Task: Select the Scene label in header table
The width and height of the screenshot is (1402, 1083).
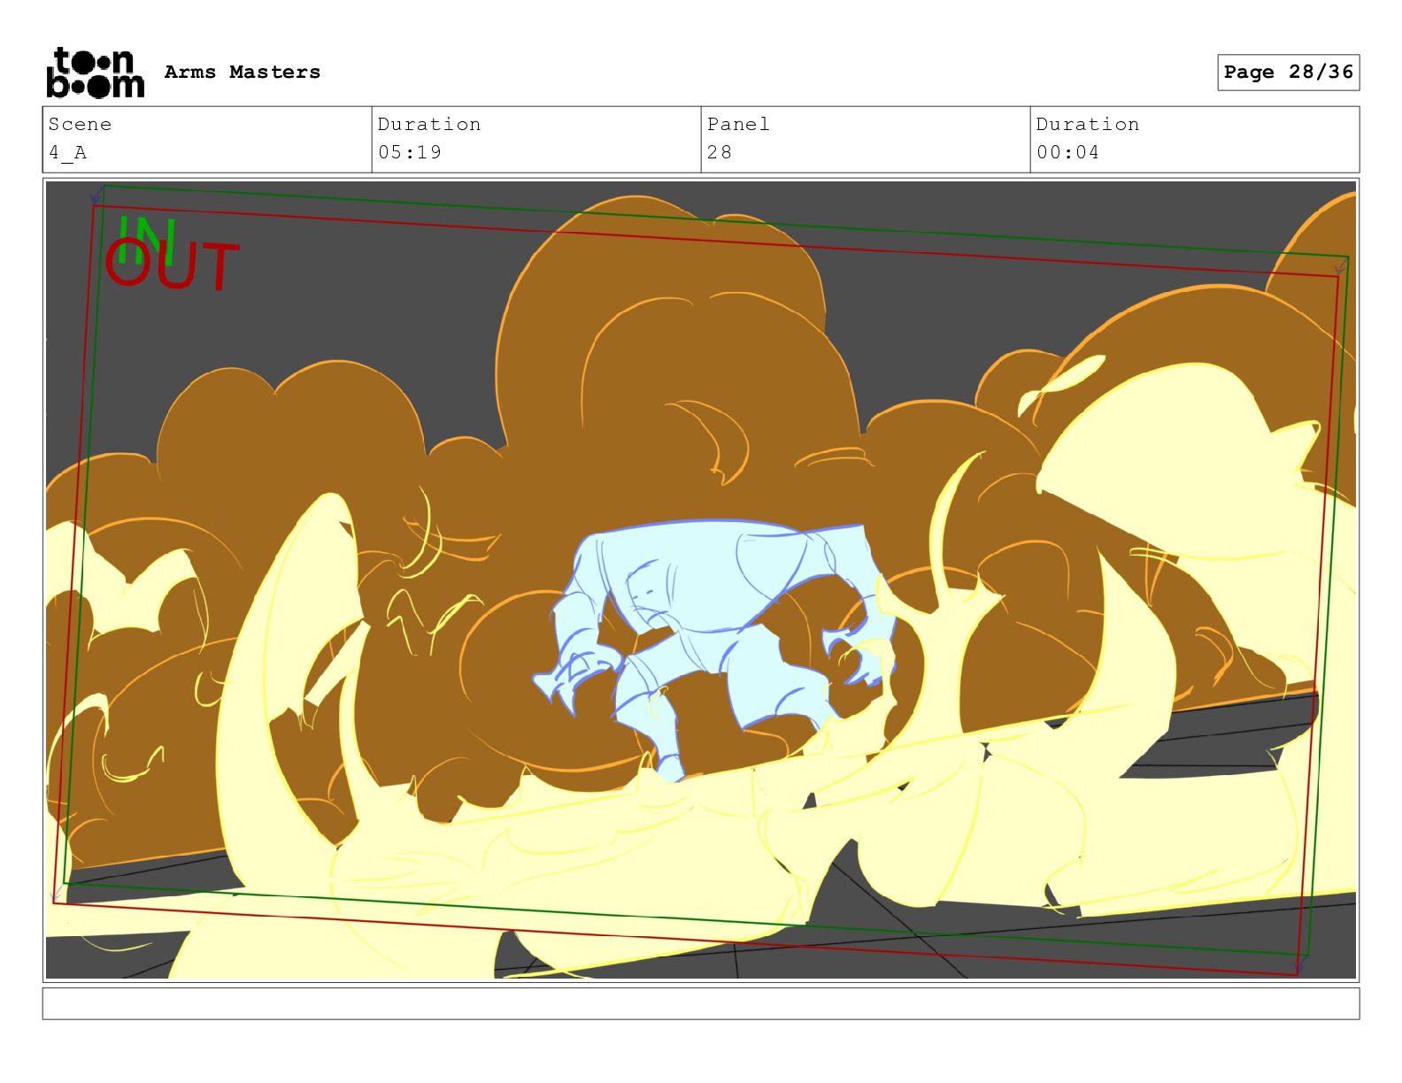Action: [80, 125]
